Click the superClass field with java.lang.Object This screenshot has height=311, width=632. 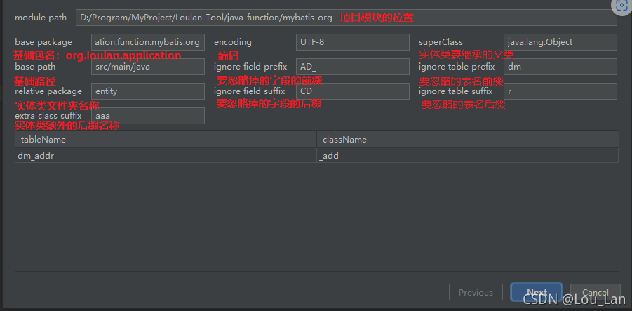click(x=560, y=42)
